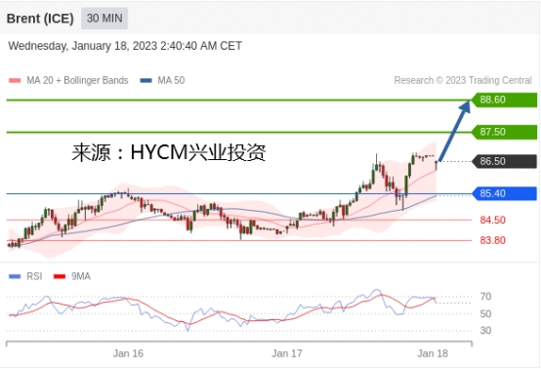Select the 88.60 resistance price tag
541x369 pixels.
click(504, 100)
